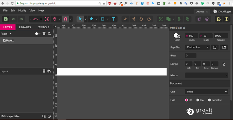233x120 pixels.
Task: Open the Modify menu
Action: point(22,11)
